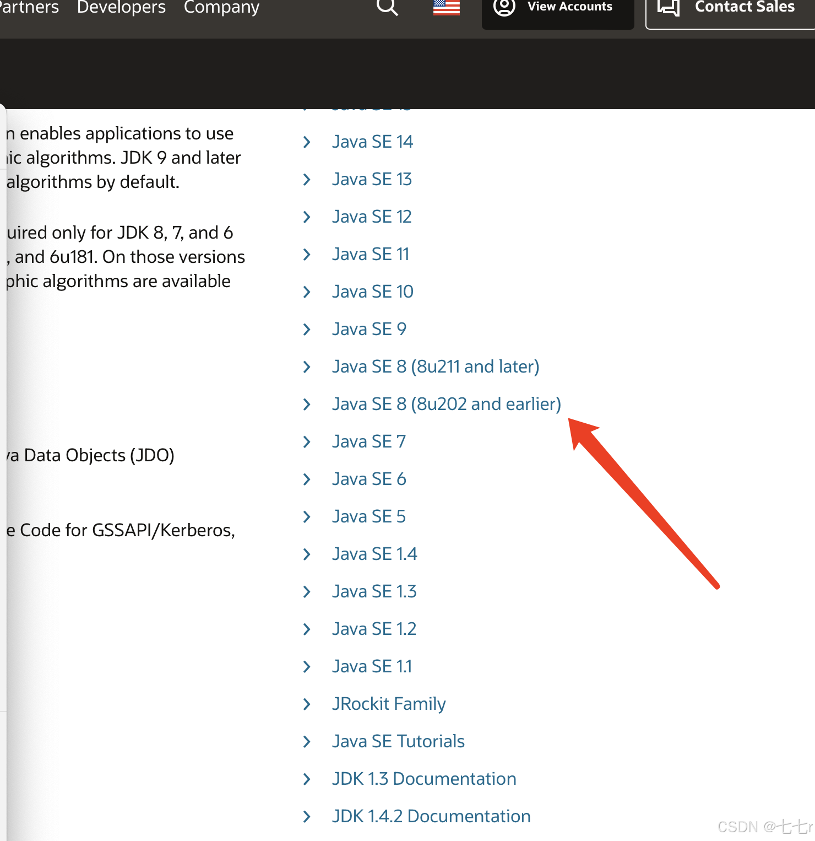
Task: Open the Java SE 13 link
Action: 372,179
